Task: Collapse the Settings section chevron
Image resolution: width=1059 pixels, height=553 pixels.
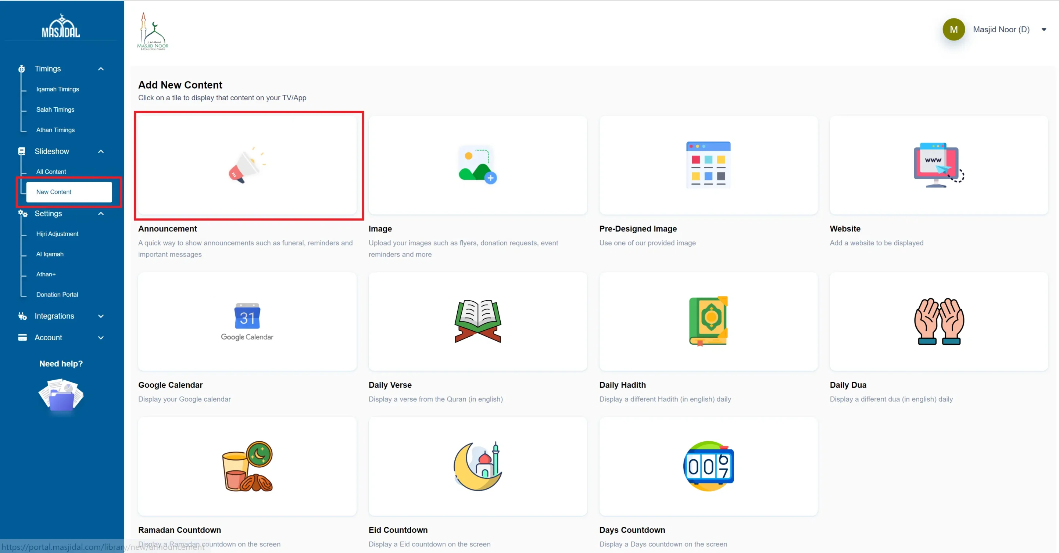Action: point(101,213)
